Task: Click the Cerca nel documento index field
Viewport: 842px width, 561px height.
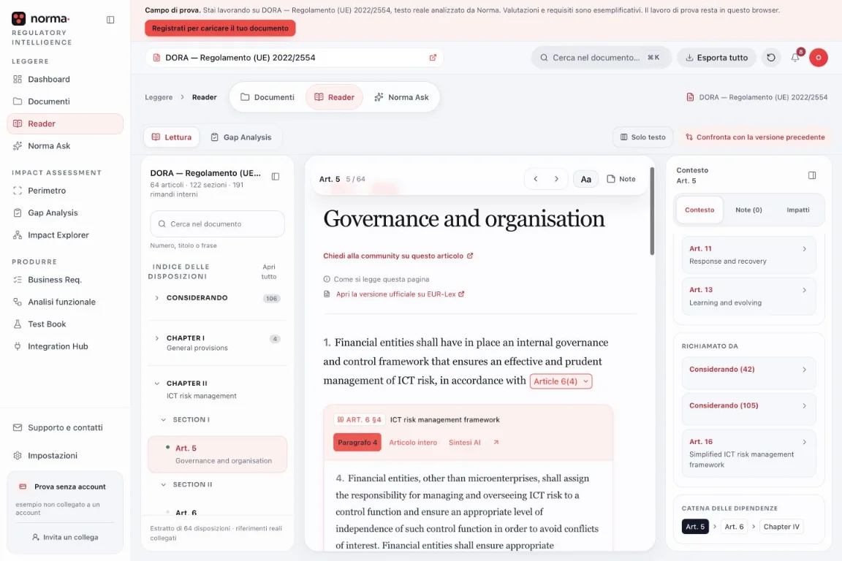Action: 218,224
